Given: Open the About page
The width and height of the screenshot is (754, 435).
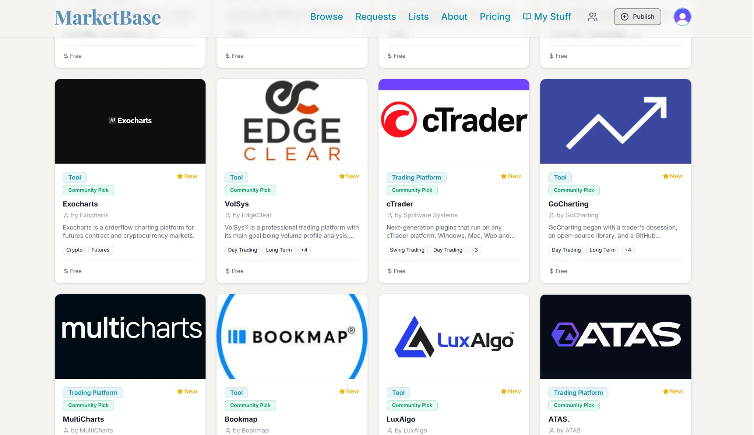Looking at the screenshot, I should click(454, 17).
